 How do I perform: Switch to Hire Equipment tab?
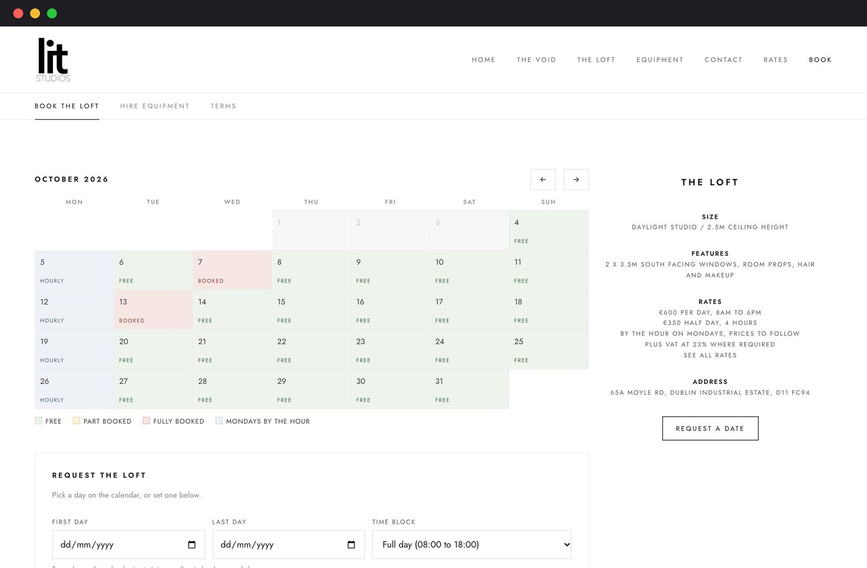(x=155, y=106)
